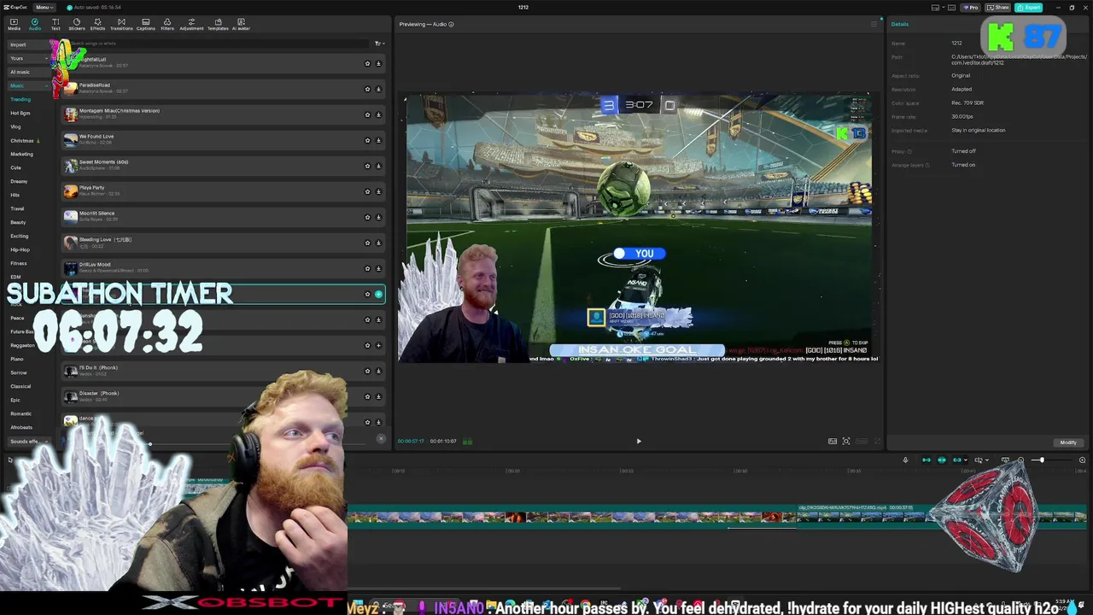
Task: Click the timeline microphone record icon
Action: pyautogui.click(x=905, y=460)
